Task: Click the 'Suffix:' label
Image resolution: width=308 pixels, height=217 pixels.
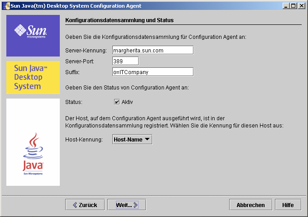Action: click(x=72, y=72)
